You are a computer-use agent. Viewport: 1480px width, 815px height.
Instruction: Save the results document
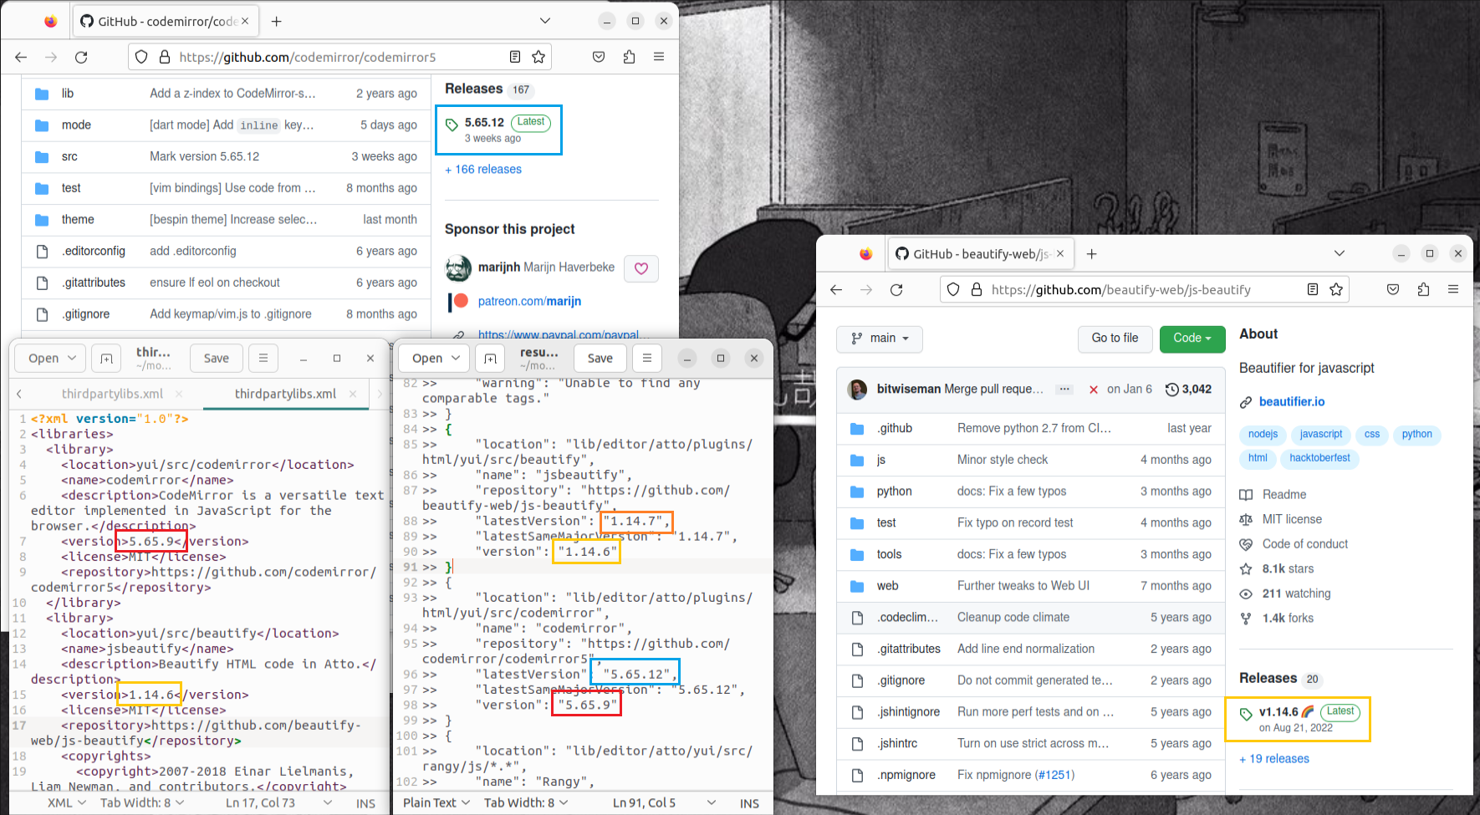pos(600,358)
